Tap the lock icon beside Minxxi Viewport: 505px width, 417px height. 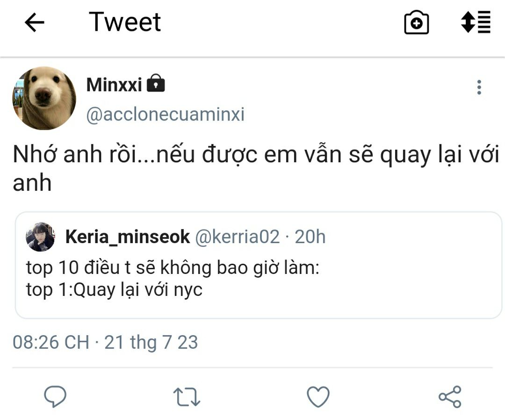pos(156,85)
